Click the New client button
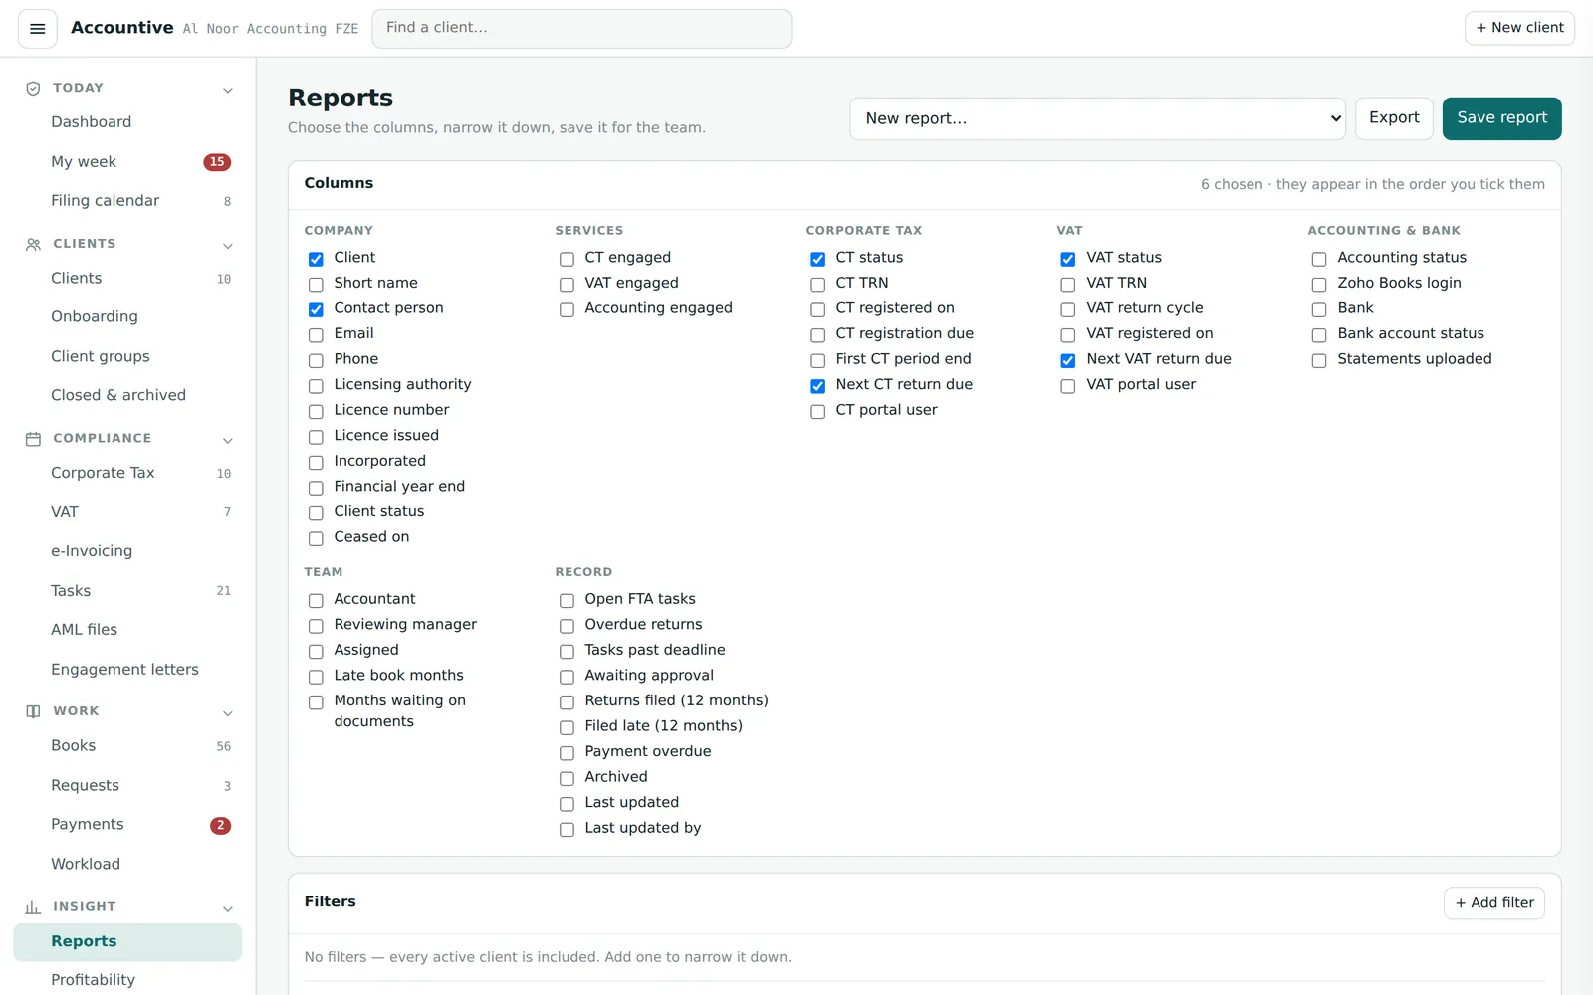Screen dimensions: 1593x995 click(x=1519, y=28)
